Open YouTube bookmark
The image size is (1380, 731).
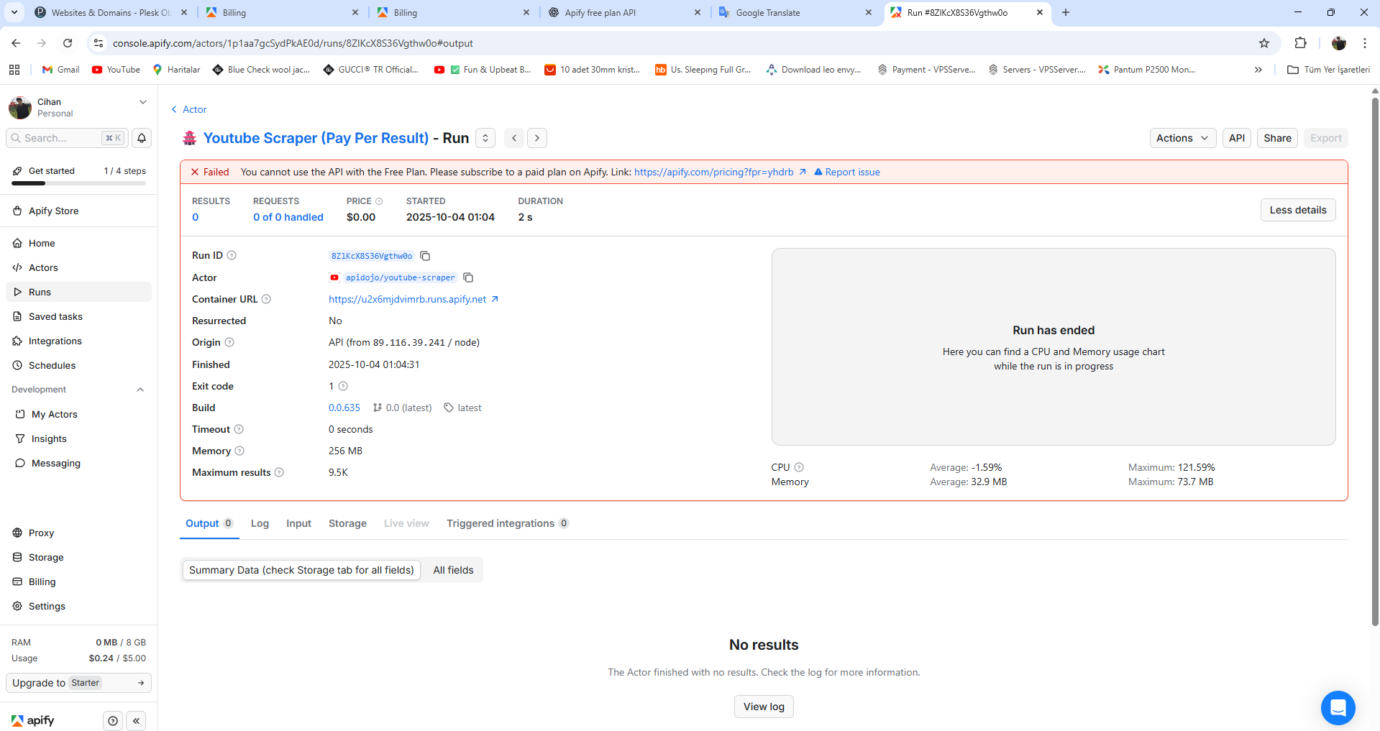[x=116, y=70]
